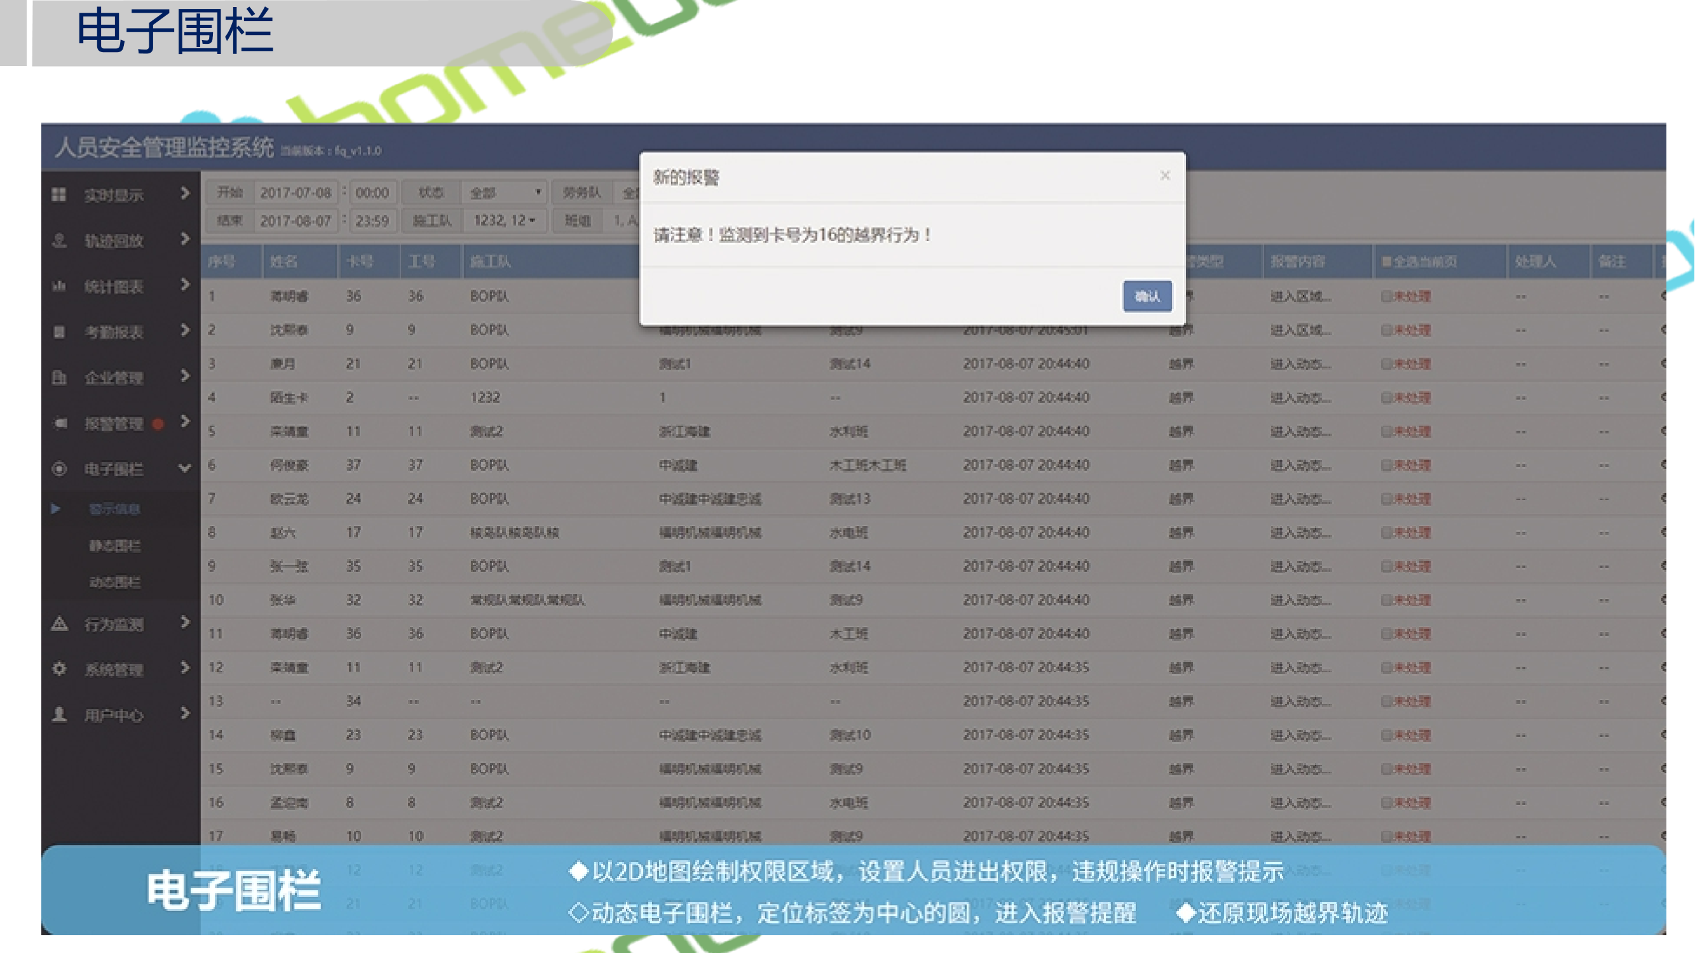Check the 未处理 checkbox in row 12

1386,668
